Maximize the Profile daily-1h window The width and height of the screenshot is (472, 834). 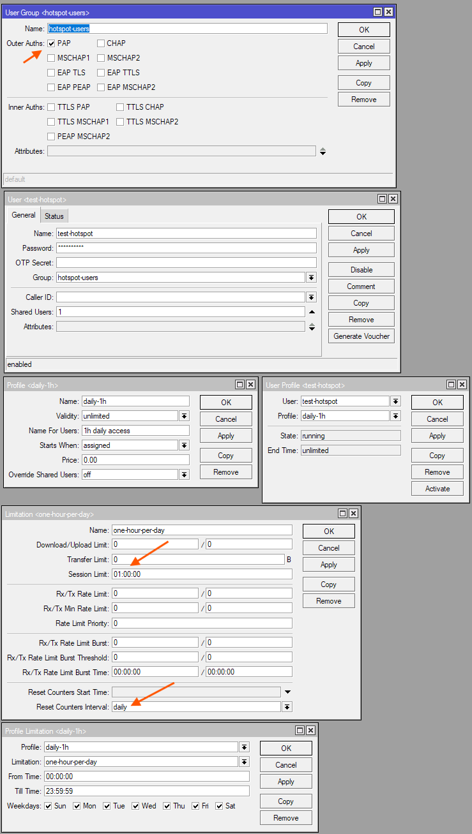pyautogui.click(x=240, y=385)
